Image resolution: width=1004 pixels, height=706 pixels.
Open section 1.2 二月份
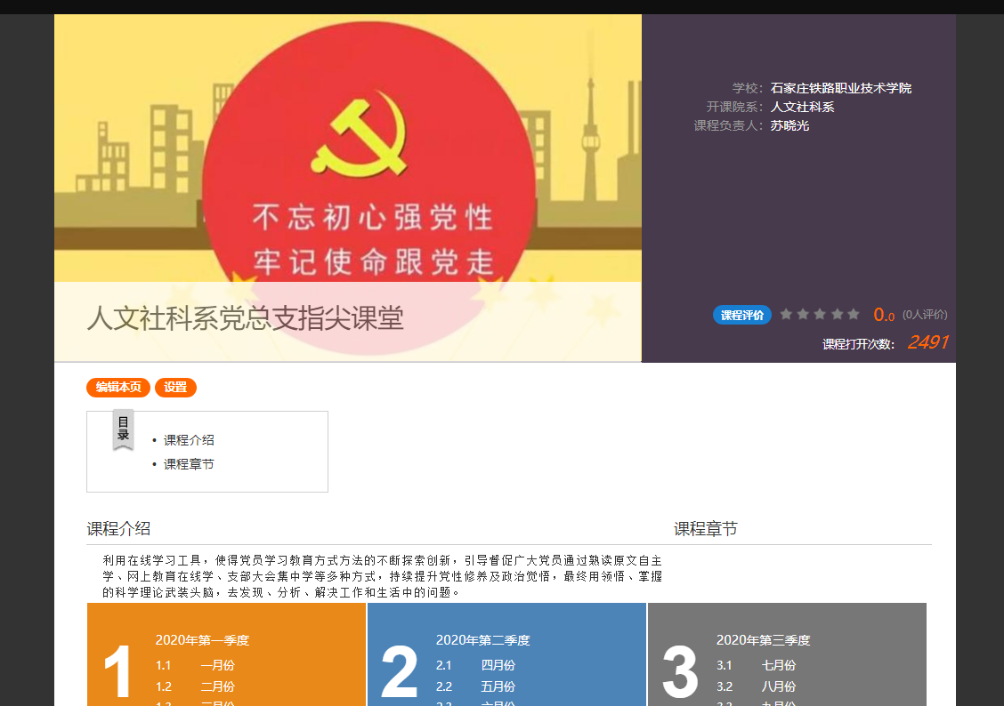tap(195, 686)
